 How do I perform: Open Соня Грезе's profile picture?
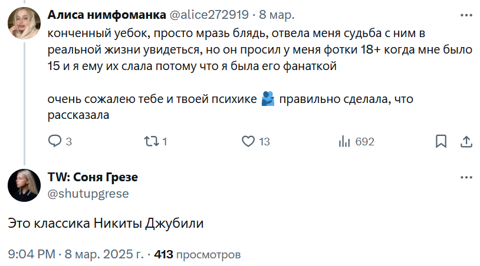24,185
